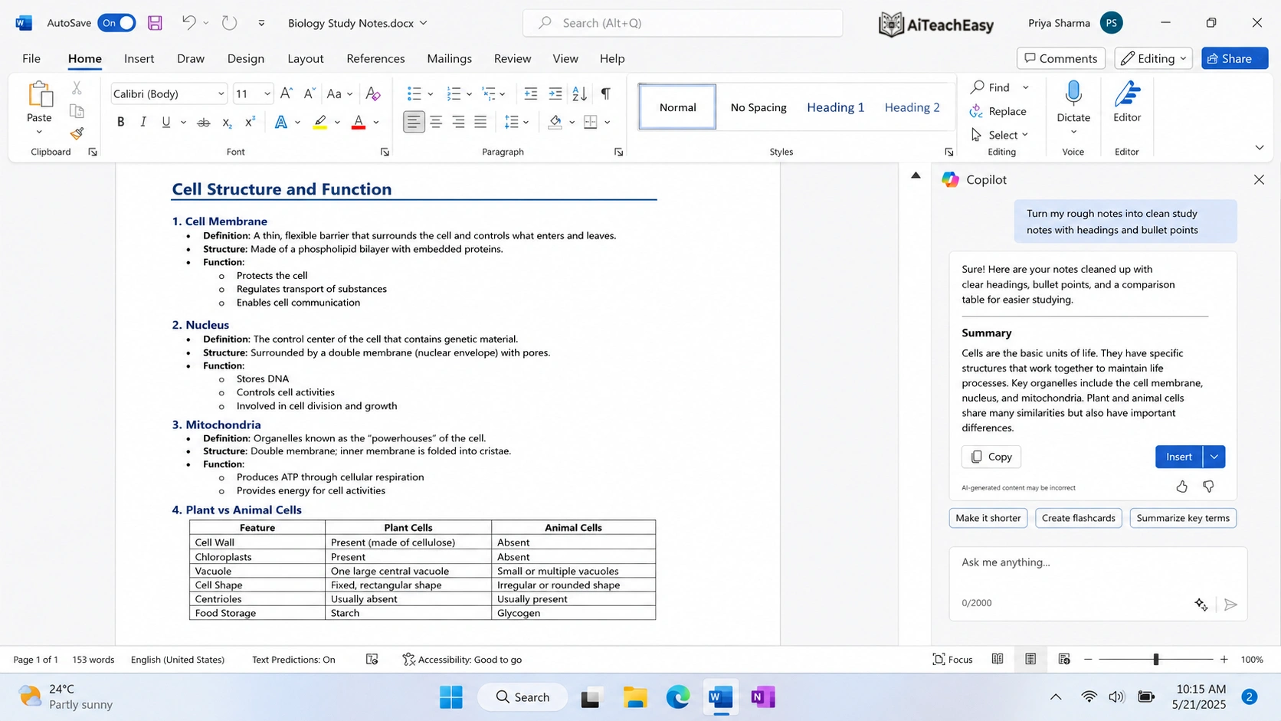
Task: Open the Find dropdown arrow
Action: click(1025, 87)
